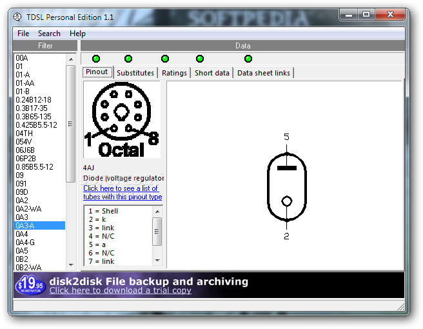This screenshot has height=329, width=423.
Task: Click the up arrow of tube list scrollbar
Action: coord(71,59)
